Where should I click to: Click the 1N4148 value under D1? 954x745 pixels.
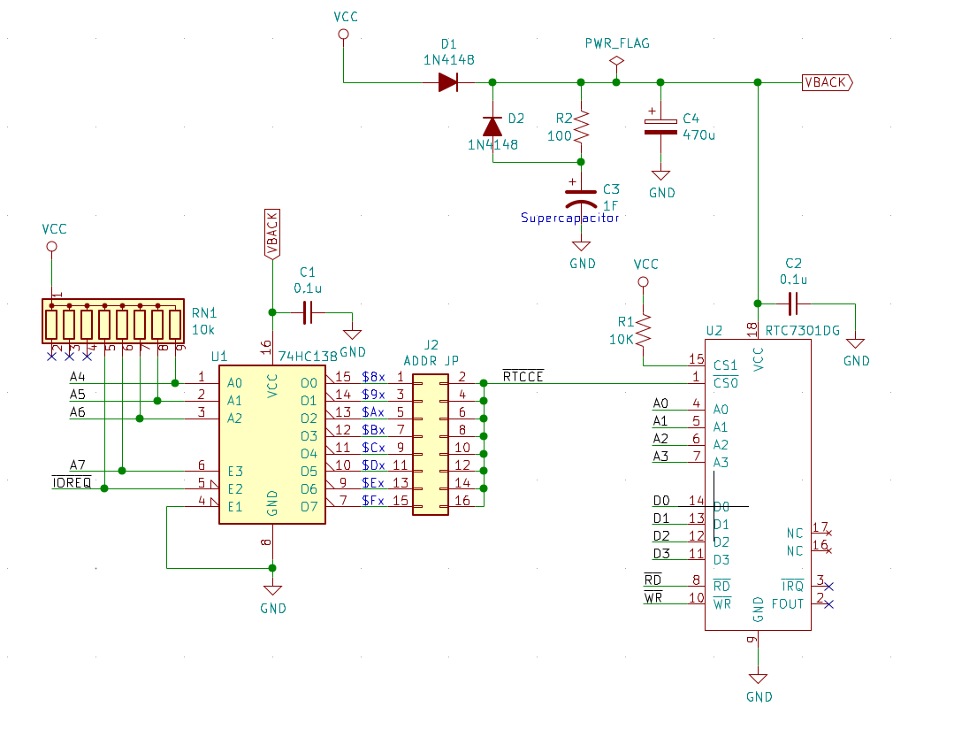click(x=449, y=59)
